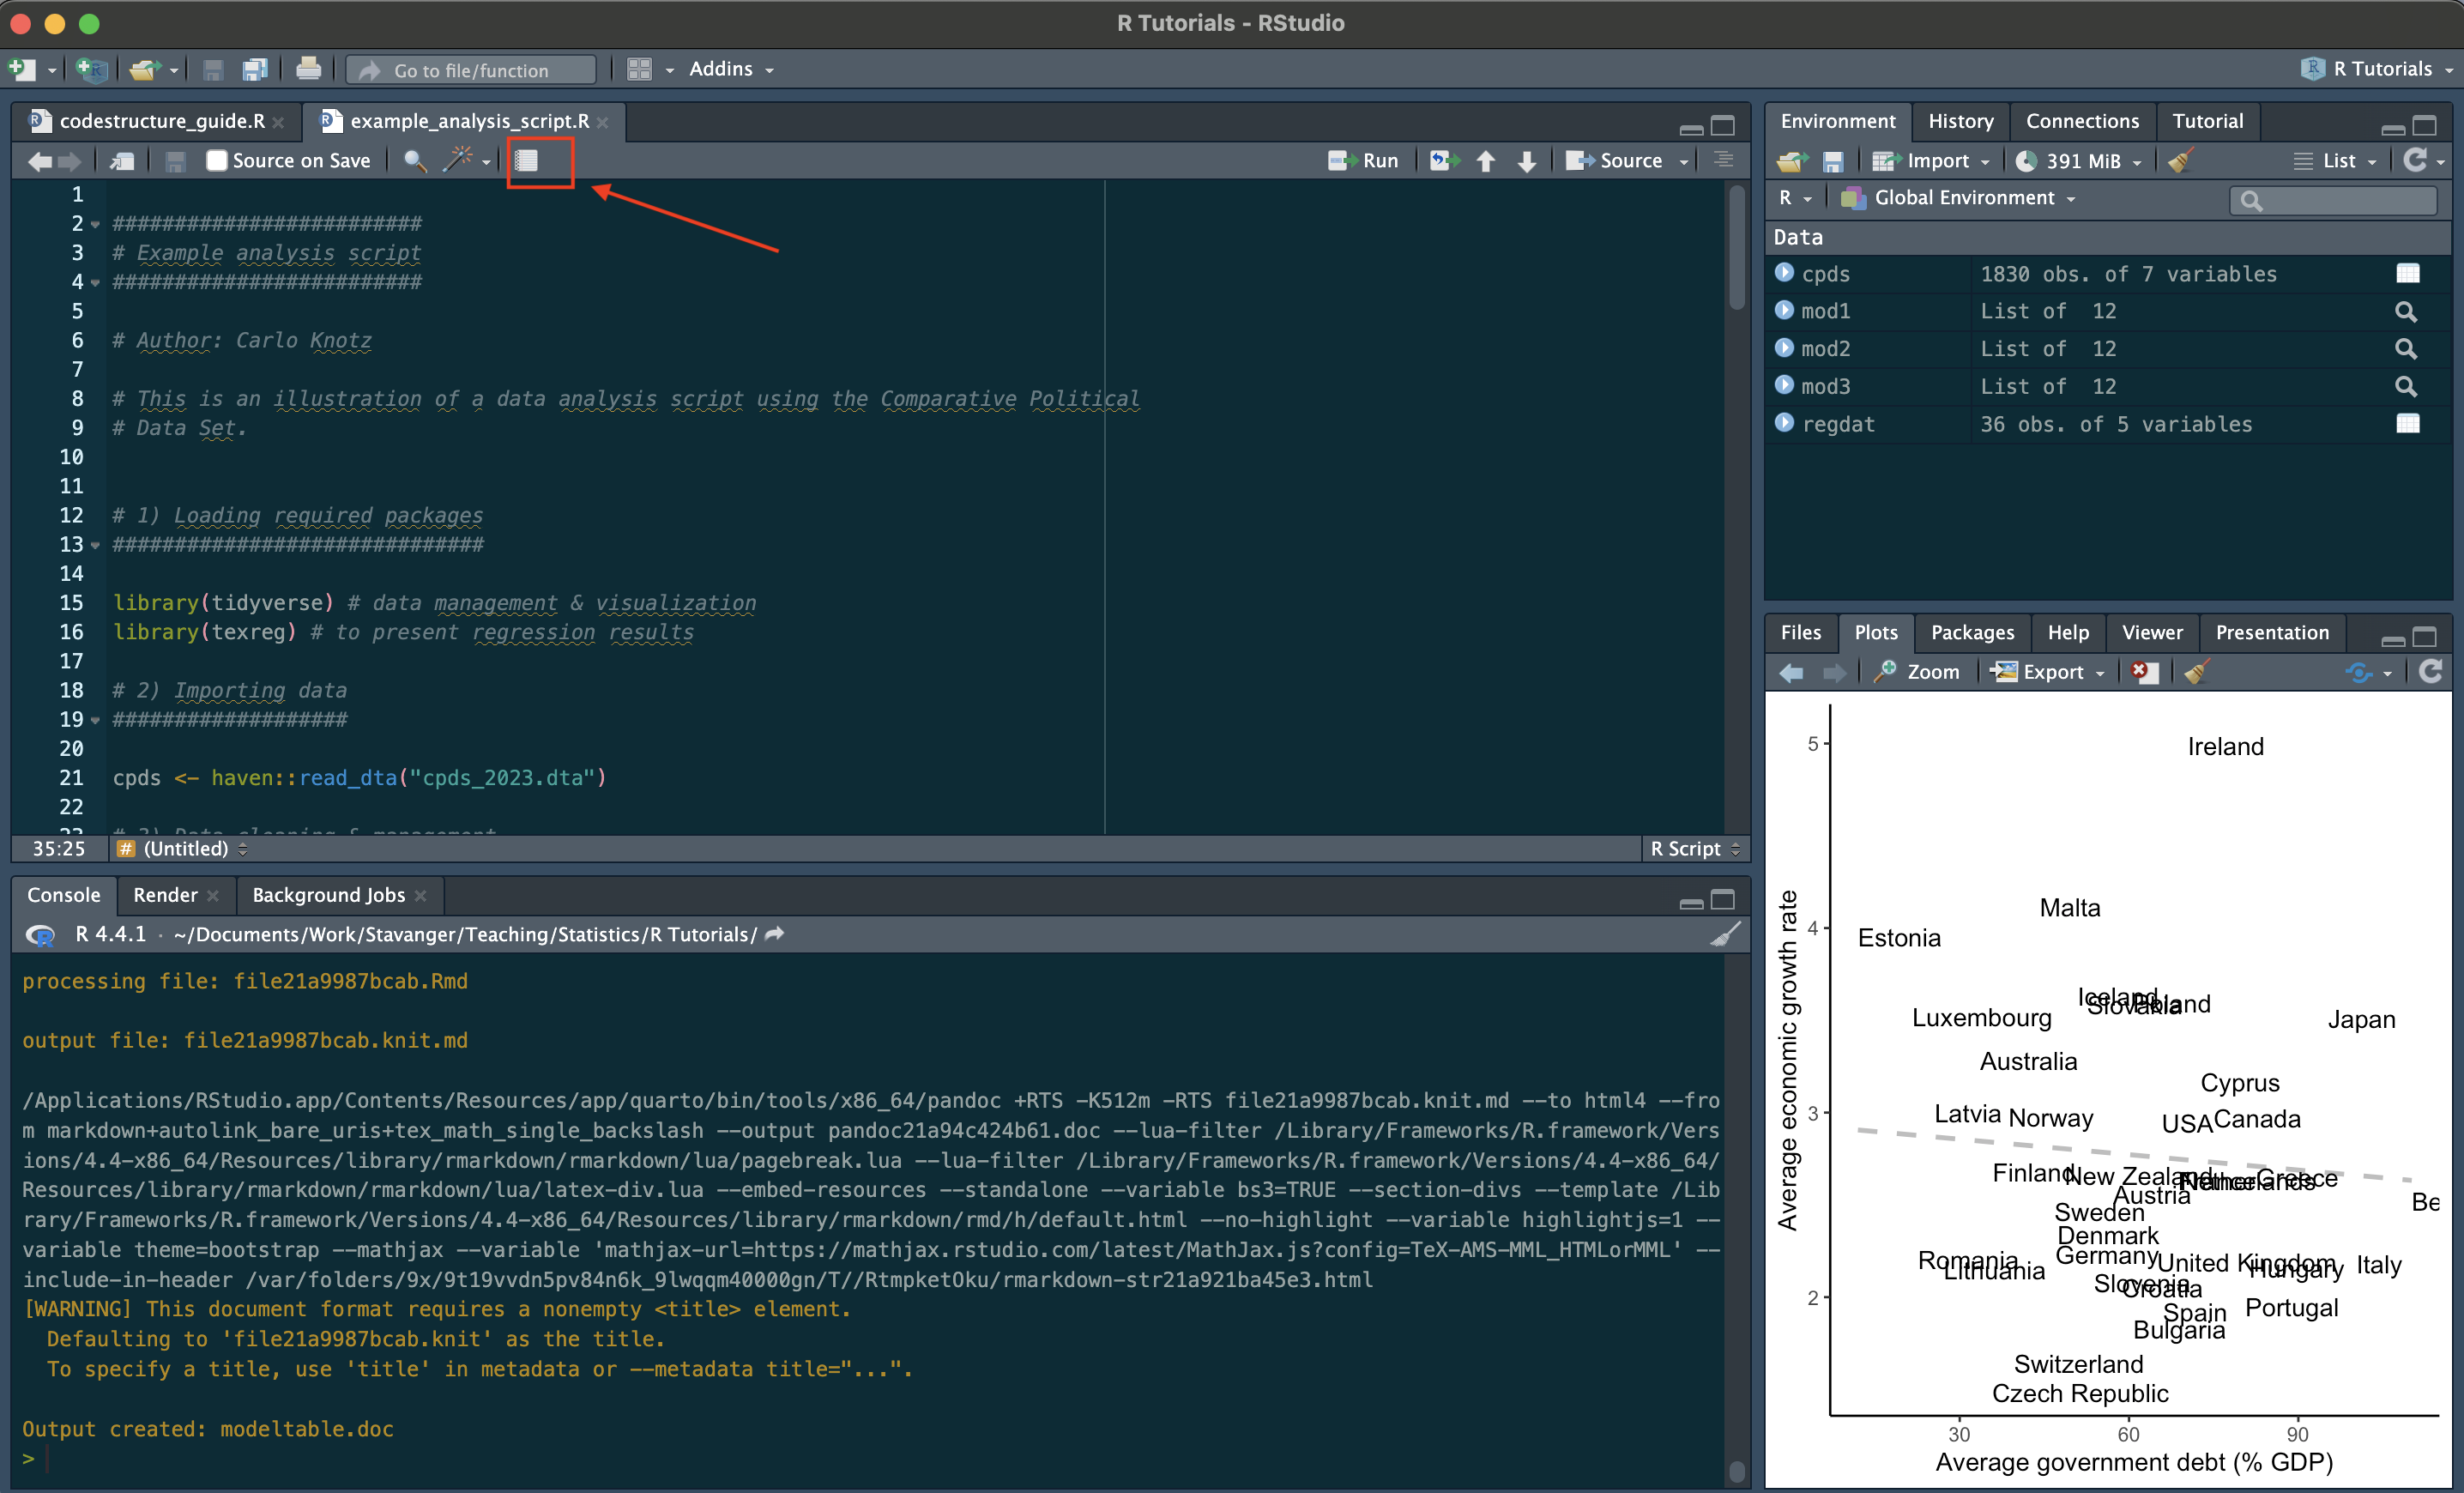Click the clear console broom icon
The height and width of the screenshot is (1493, 2464).
(x=1724, y=934)
